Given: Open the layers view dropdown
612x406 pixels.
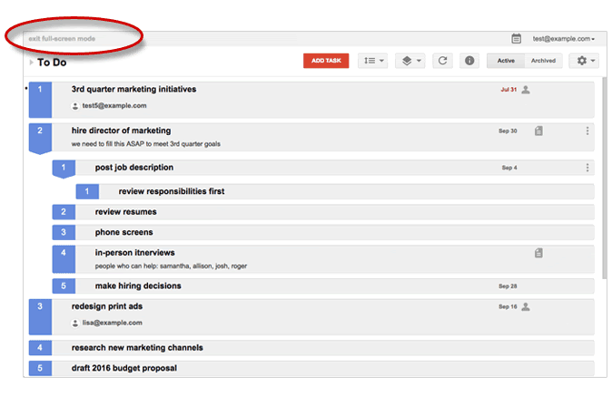Looking at the screenshot, I should 410,61.
